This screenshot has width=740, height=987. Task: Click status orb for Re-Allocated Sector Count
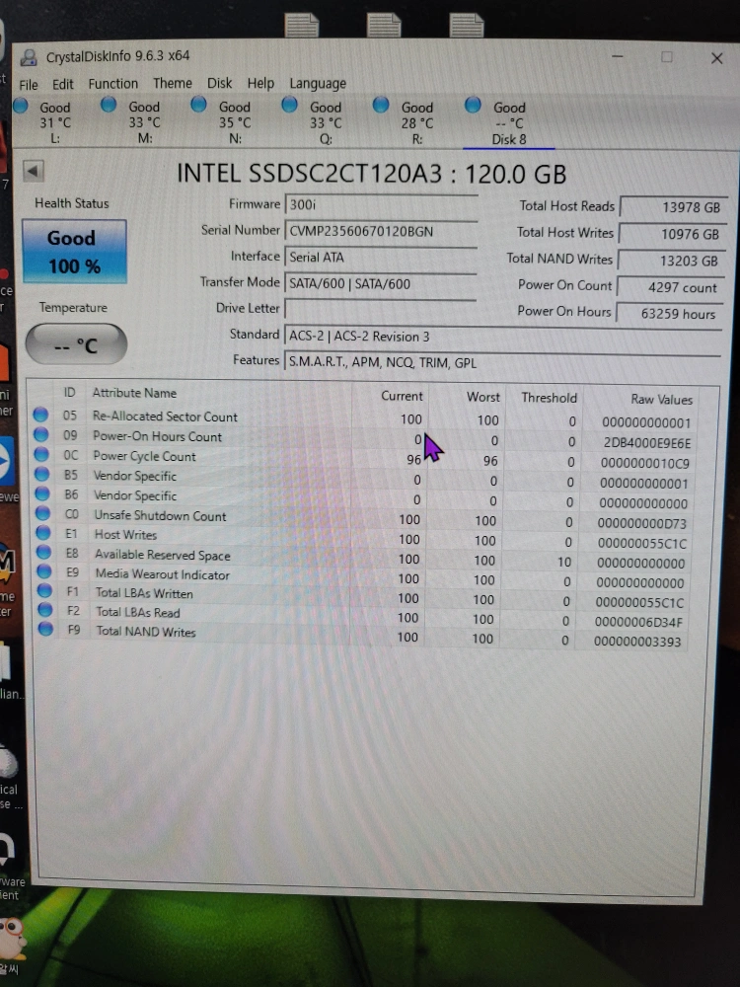(40, 416)
